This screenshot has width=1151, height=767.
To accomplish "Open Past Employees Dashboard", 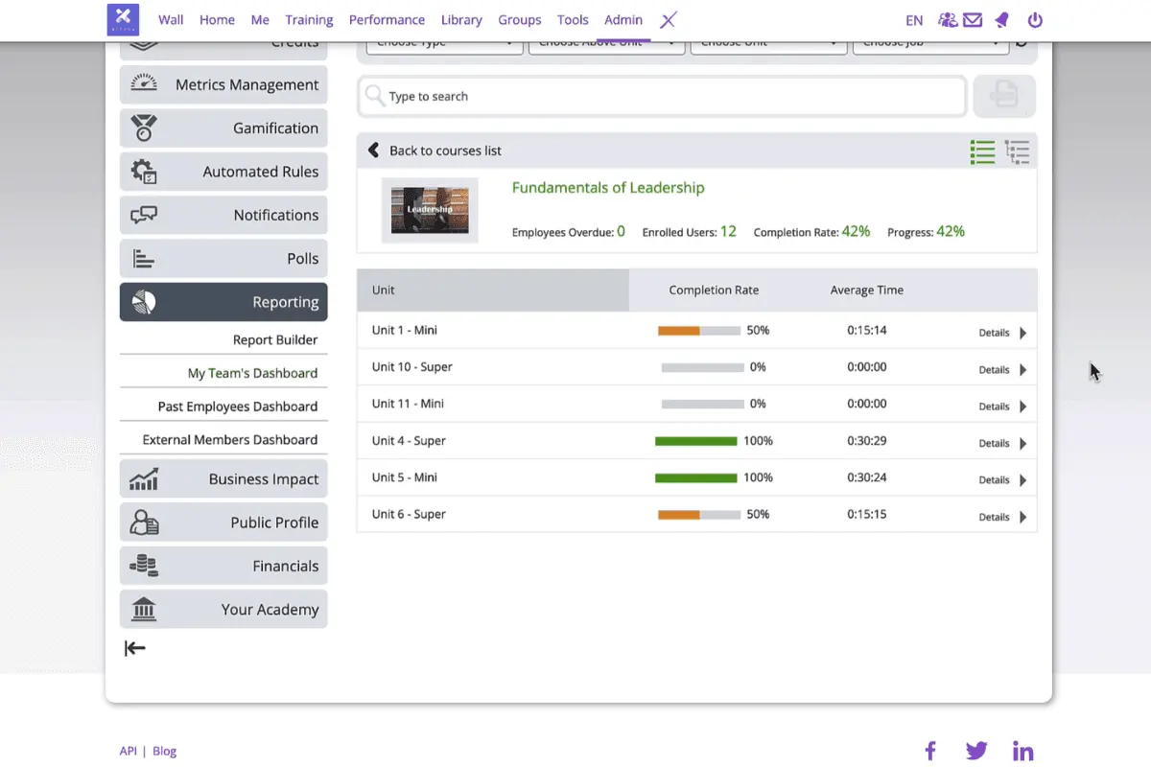I will (x=238, y=407).
